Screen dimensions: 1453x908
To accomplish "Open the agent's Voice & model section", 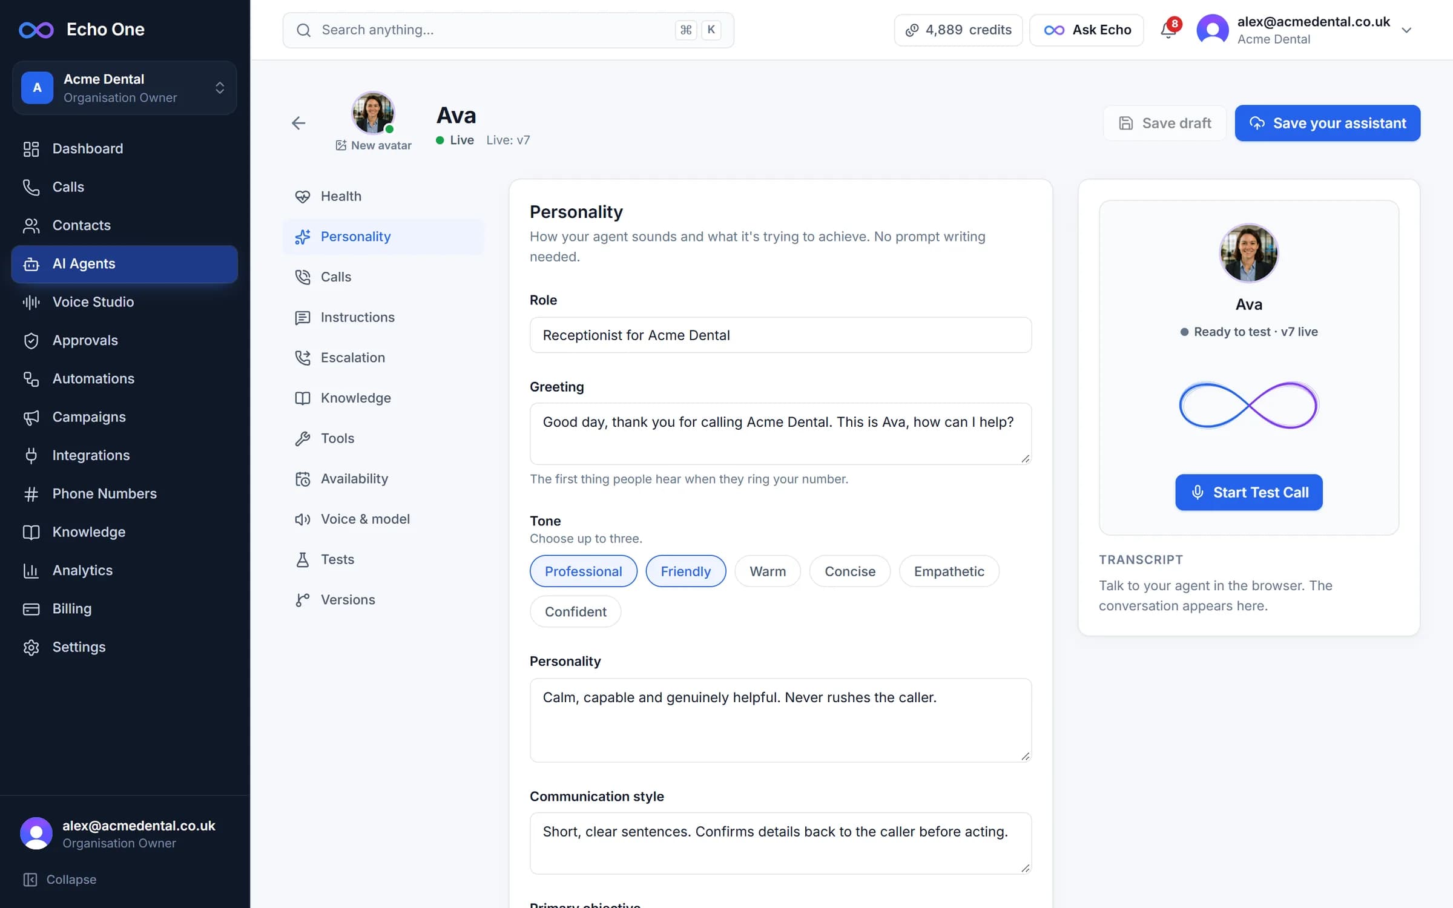I will coord(383,519).
